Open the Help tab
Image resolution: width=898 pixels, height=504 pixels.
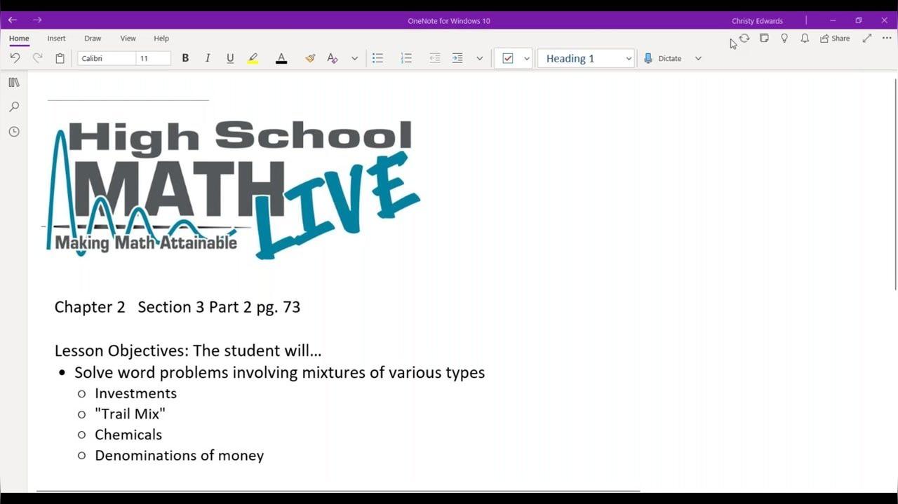point(161,39)
